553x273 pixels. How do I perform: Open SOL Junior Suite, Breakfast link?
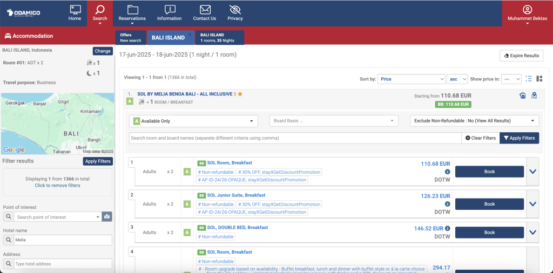(x=236, y=195)
